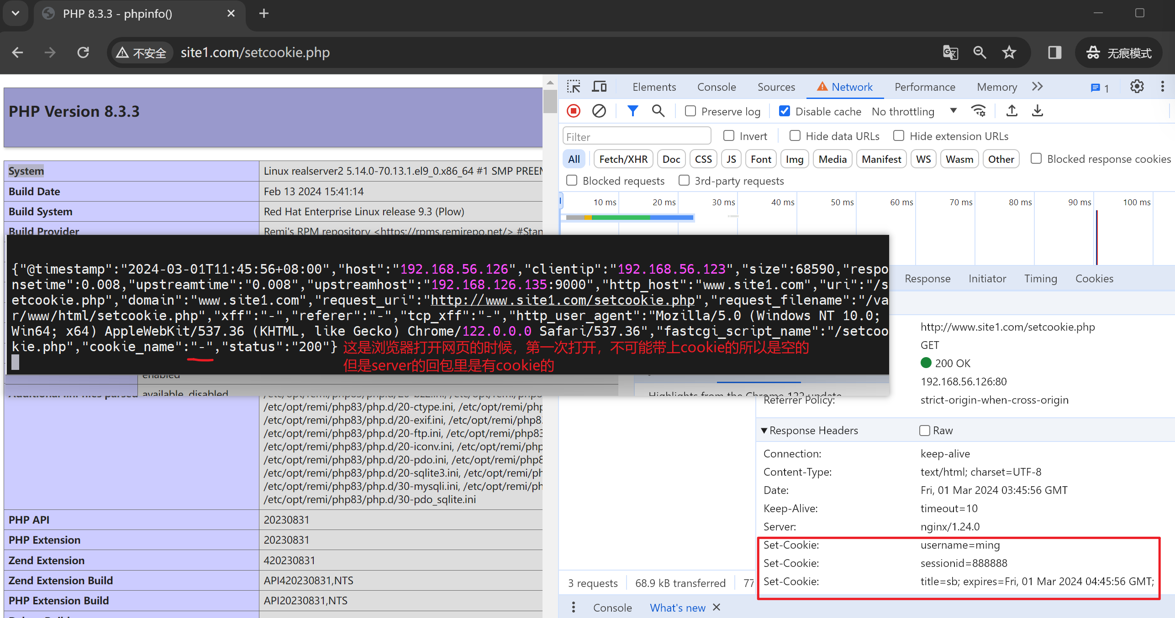
Task: Open DevTools settings gear
Action: (1137, 87)
